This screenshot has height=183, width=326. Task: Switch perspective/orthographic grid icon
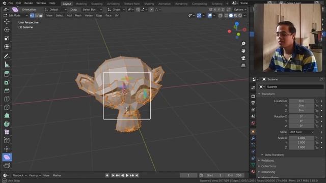(243, 66)
